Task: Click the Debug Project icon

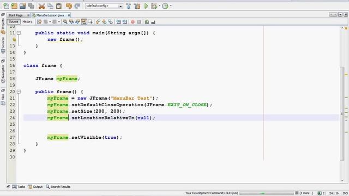Action: coord(154,6)
